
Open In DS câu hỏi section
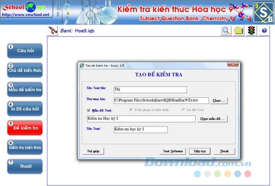(x=25, y=109)
